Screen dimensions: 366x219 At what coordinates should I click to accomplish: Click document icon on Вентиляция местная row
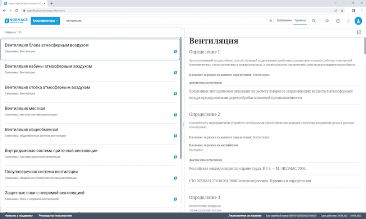(x=176, y=114)
